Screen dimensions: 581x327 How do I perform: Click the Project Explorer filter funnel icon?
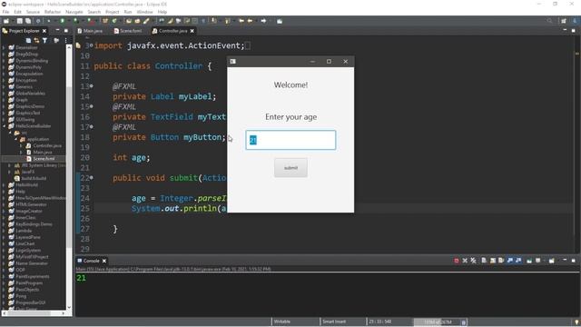(x=44, y=40)
